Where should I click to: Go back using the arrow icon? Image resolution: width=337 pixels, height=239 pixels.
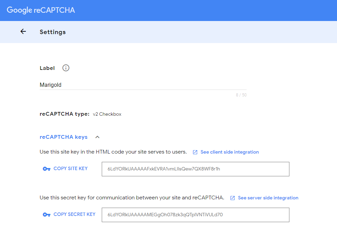(x=23, y=32)
